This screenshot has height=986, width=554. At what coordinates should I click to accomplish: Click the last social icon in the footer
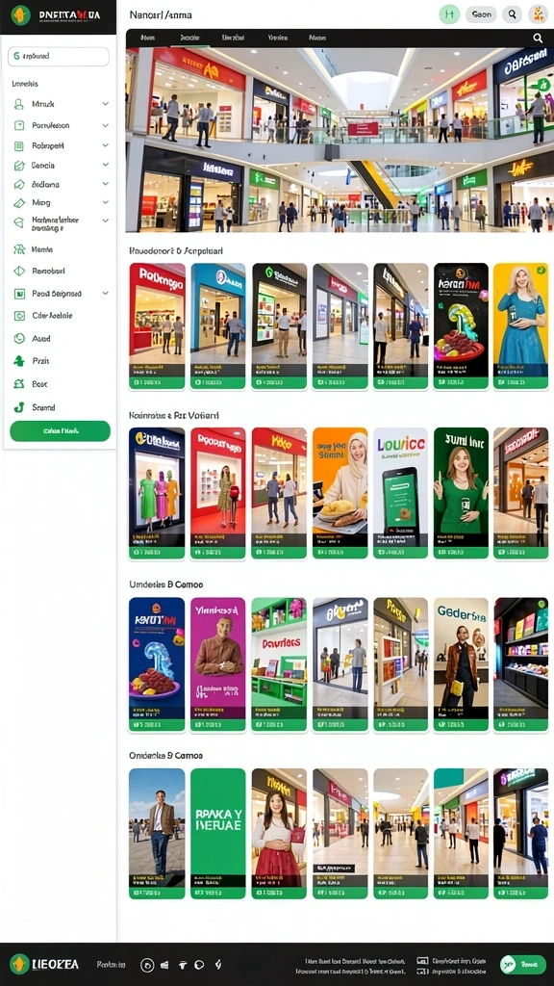tap(218, 965)
